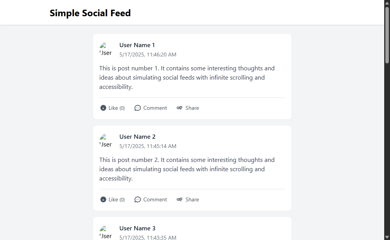The image size is (390, 240).
Task: Click the Like icon on post 2
Action: (x=103, y=199)
